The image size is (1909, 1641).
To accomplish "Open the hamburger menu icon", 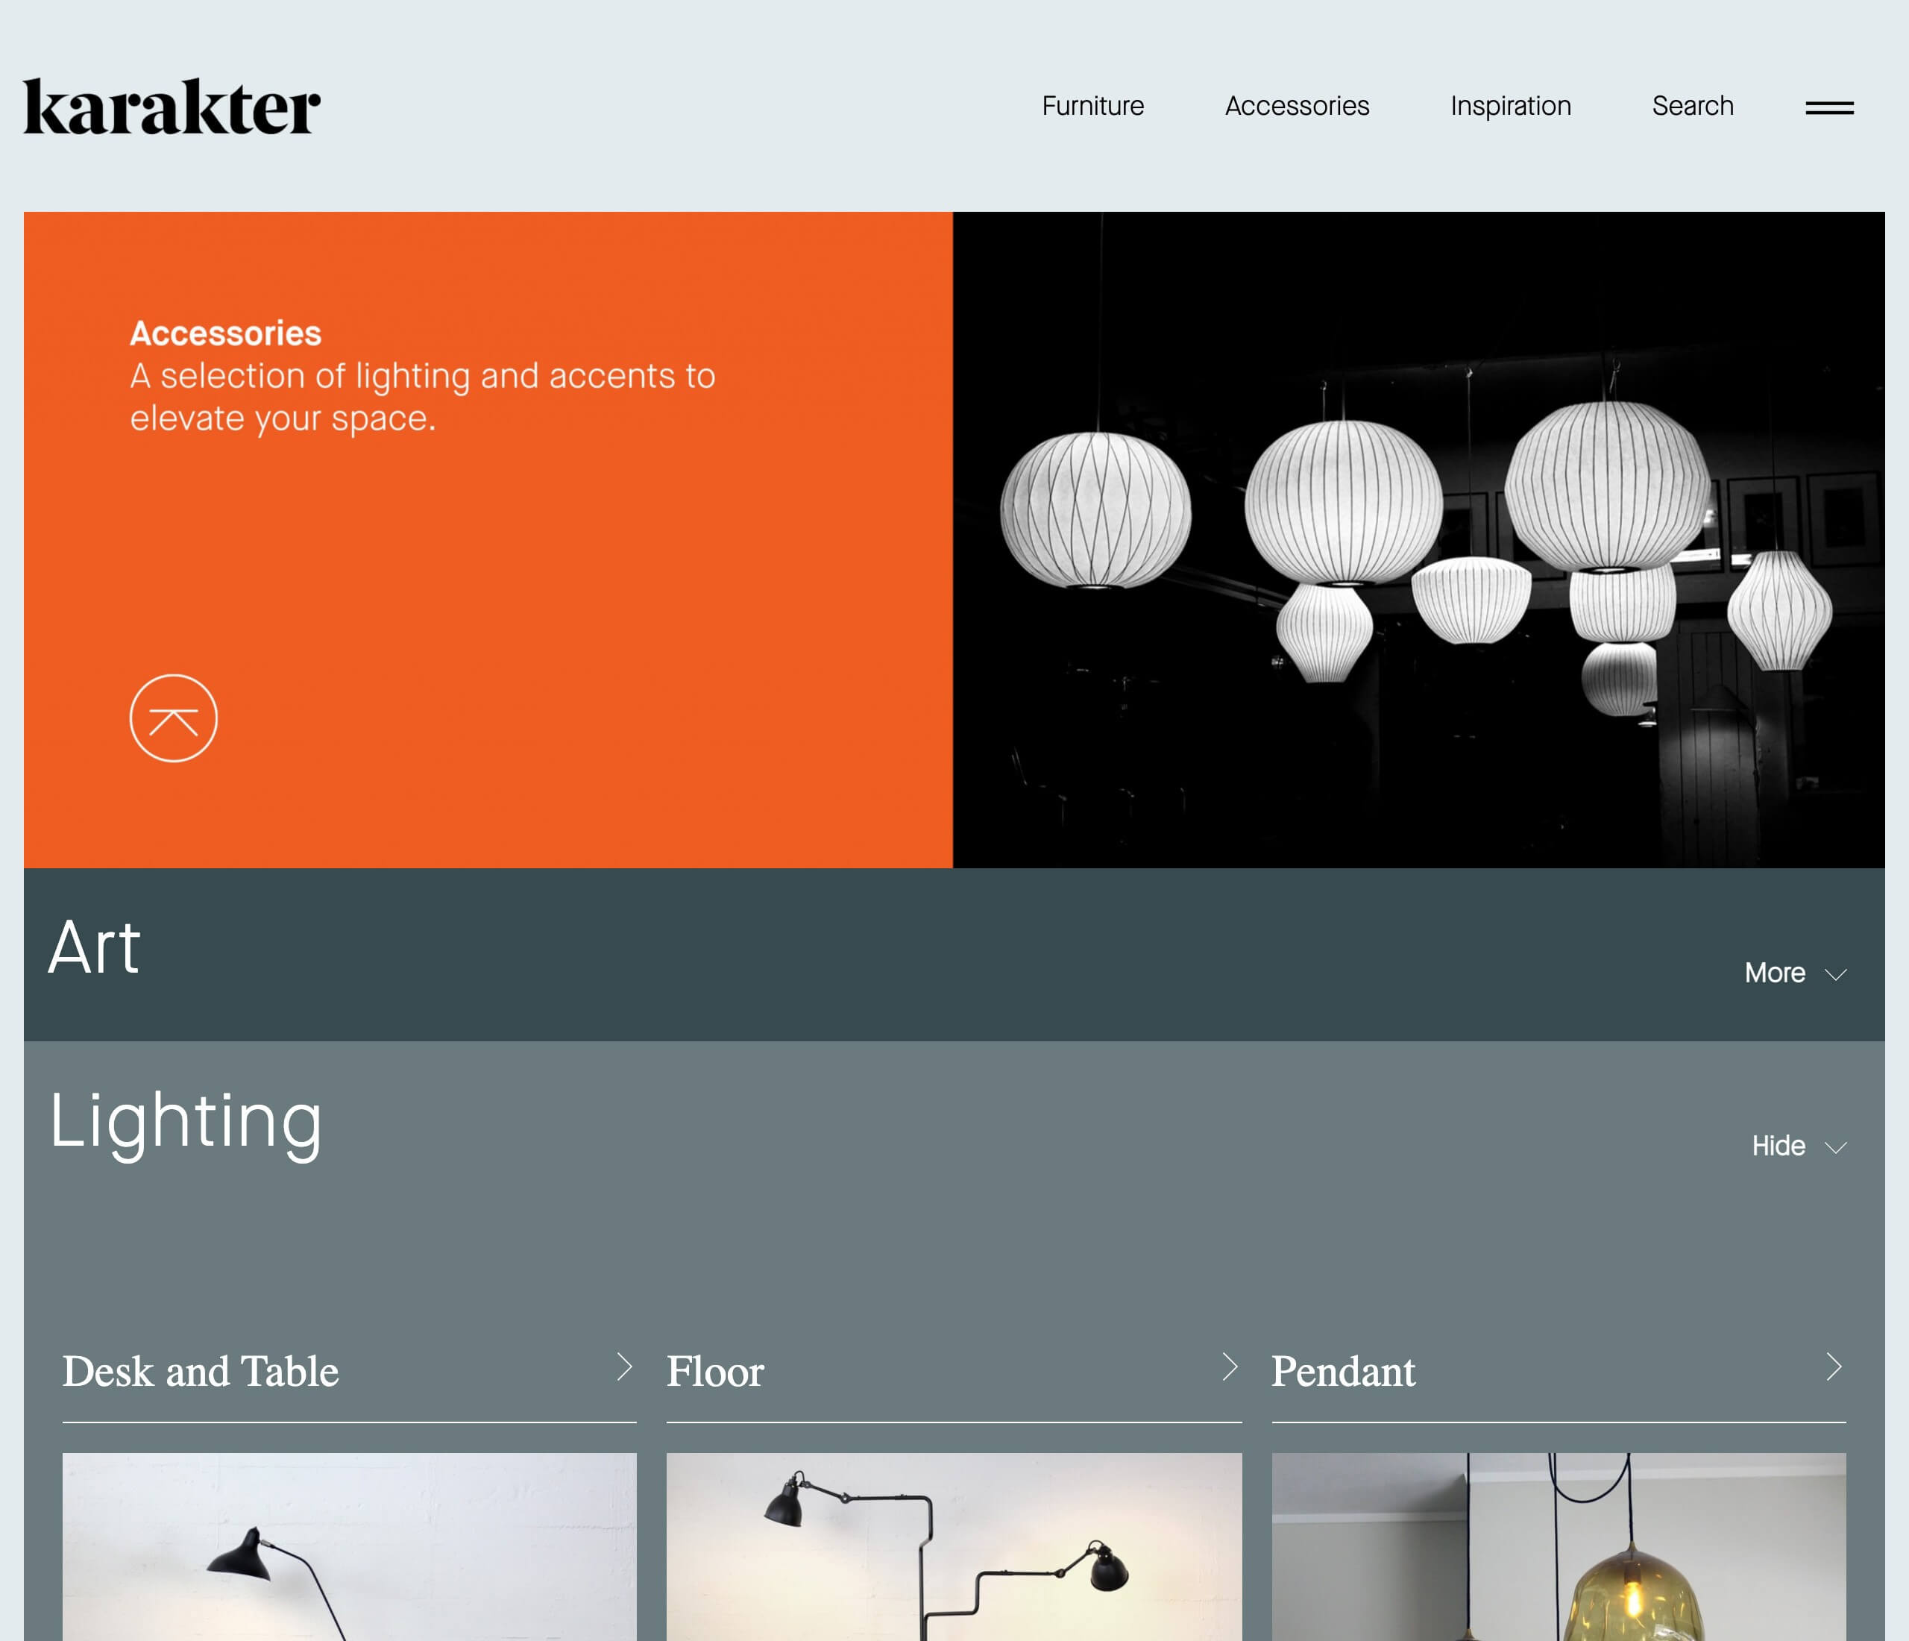I will coord(1829,108).
